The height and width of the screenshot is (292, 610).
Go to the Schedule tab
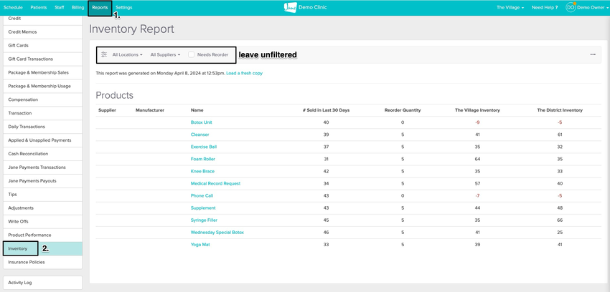point(14,7)
